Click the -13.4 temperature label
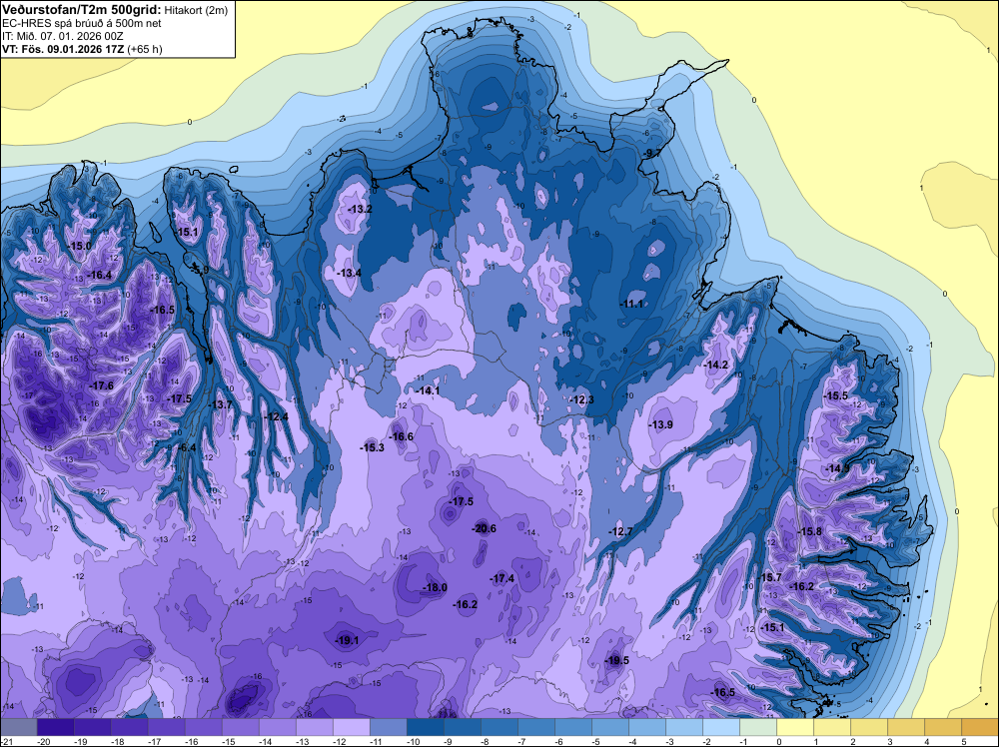Screen dimensions: 999x747 click(x=349, y=274)
